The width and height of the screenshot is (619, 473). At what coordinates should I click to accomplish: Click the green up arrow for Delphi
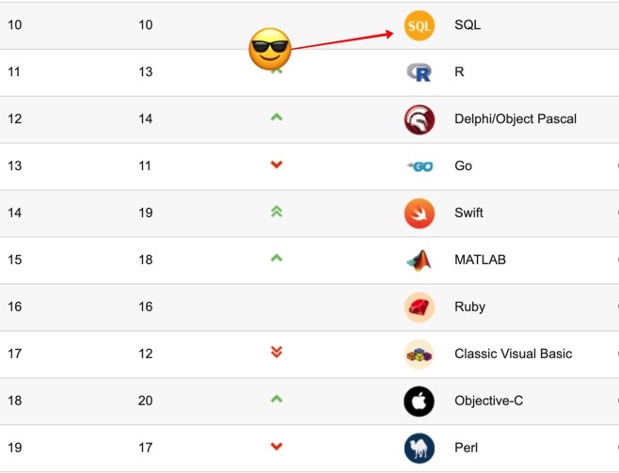[x=277, y=118]
